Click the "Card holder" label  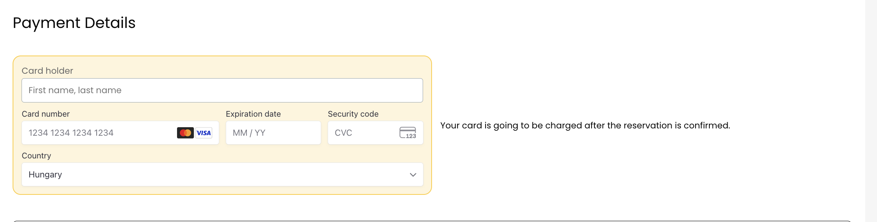click(x=48, y=71)
